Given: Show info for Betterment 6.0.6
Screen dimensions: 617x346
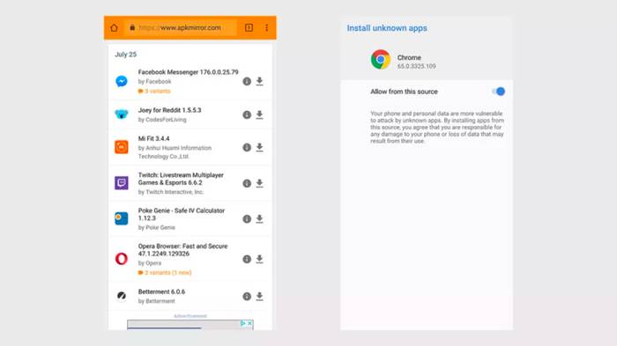Looking at the screenshot, I should point(247,297).
